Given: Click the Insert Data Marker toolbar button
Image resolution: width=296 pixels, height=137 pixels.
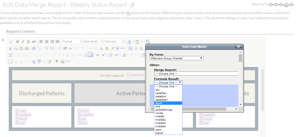Looking at the screenshot, I should tap(147, 41).
